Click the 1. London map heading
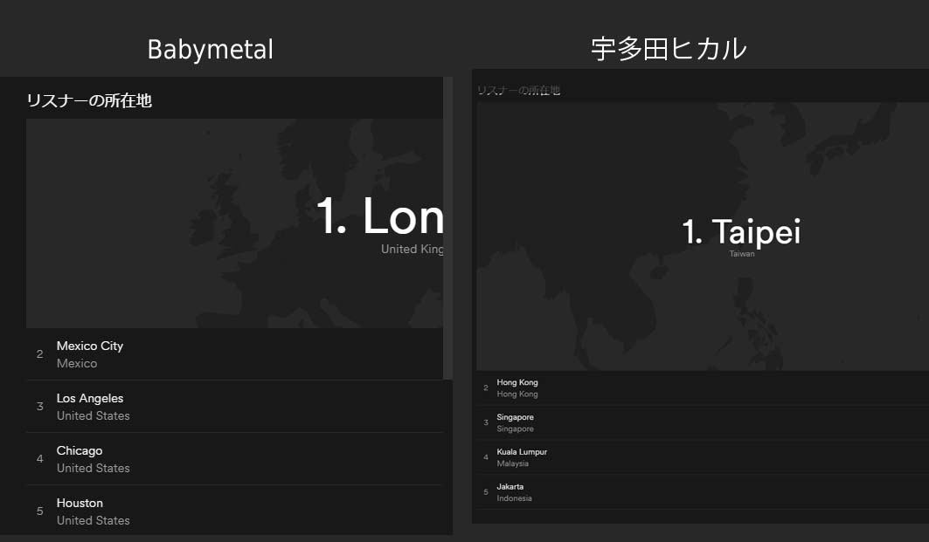 [x=380, y=216]
